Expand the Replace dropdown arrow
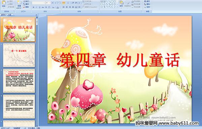This screenshot has width=202, height=129. (x=150, y=4)
